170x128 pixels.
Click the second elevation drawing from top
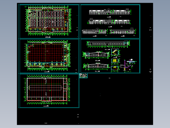click(109, 21)
